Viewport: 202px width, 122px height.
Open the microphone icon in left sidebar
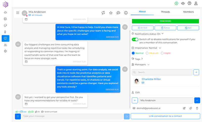(x=5, y=32)
